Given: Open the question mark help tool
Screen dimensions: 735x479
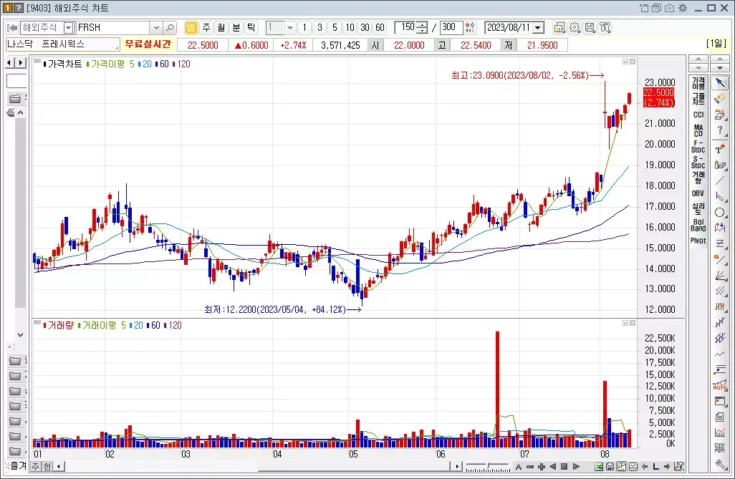Looking at the screenshot, I should [720, 131].
